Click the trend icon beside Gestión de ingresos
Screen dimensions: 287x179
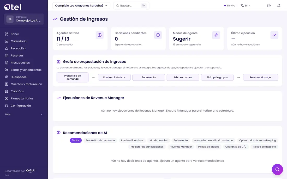[x=55, y=19]
